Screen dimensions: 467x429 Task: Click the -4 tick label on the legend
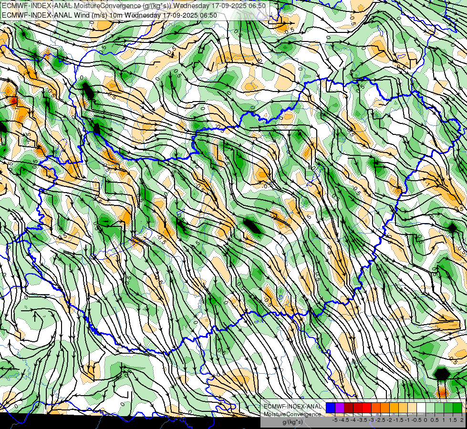[353, 420]
